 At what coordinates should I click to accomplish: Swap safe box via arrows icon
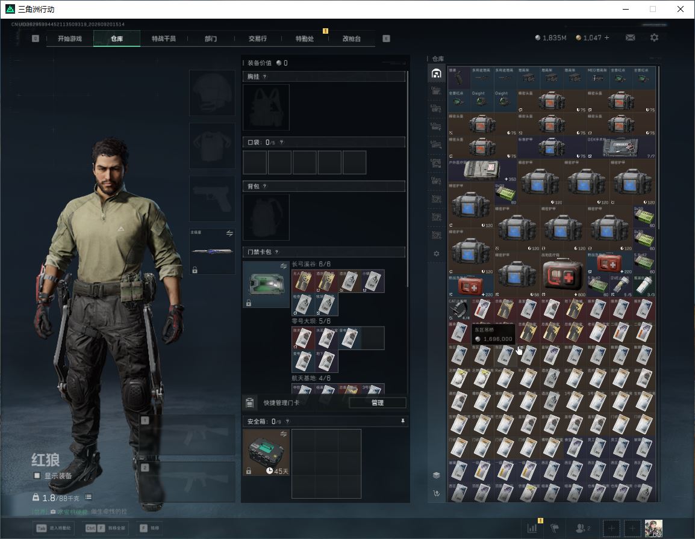point(283,434)
